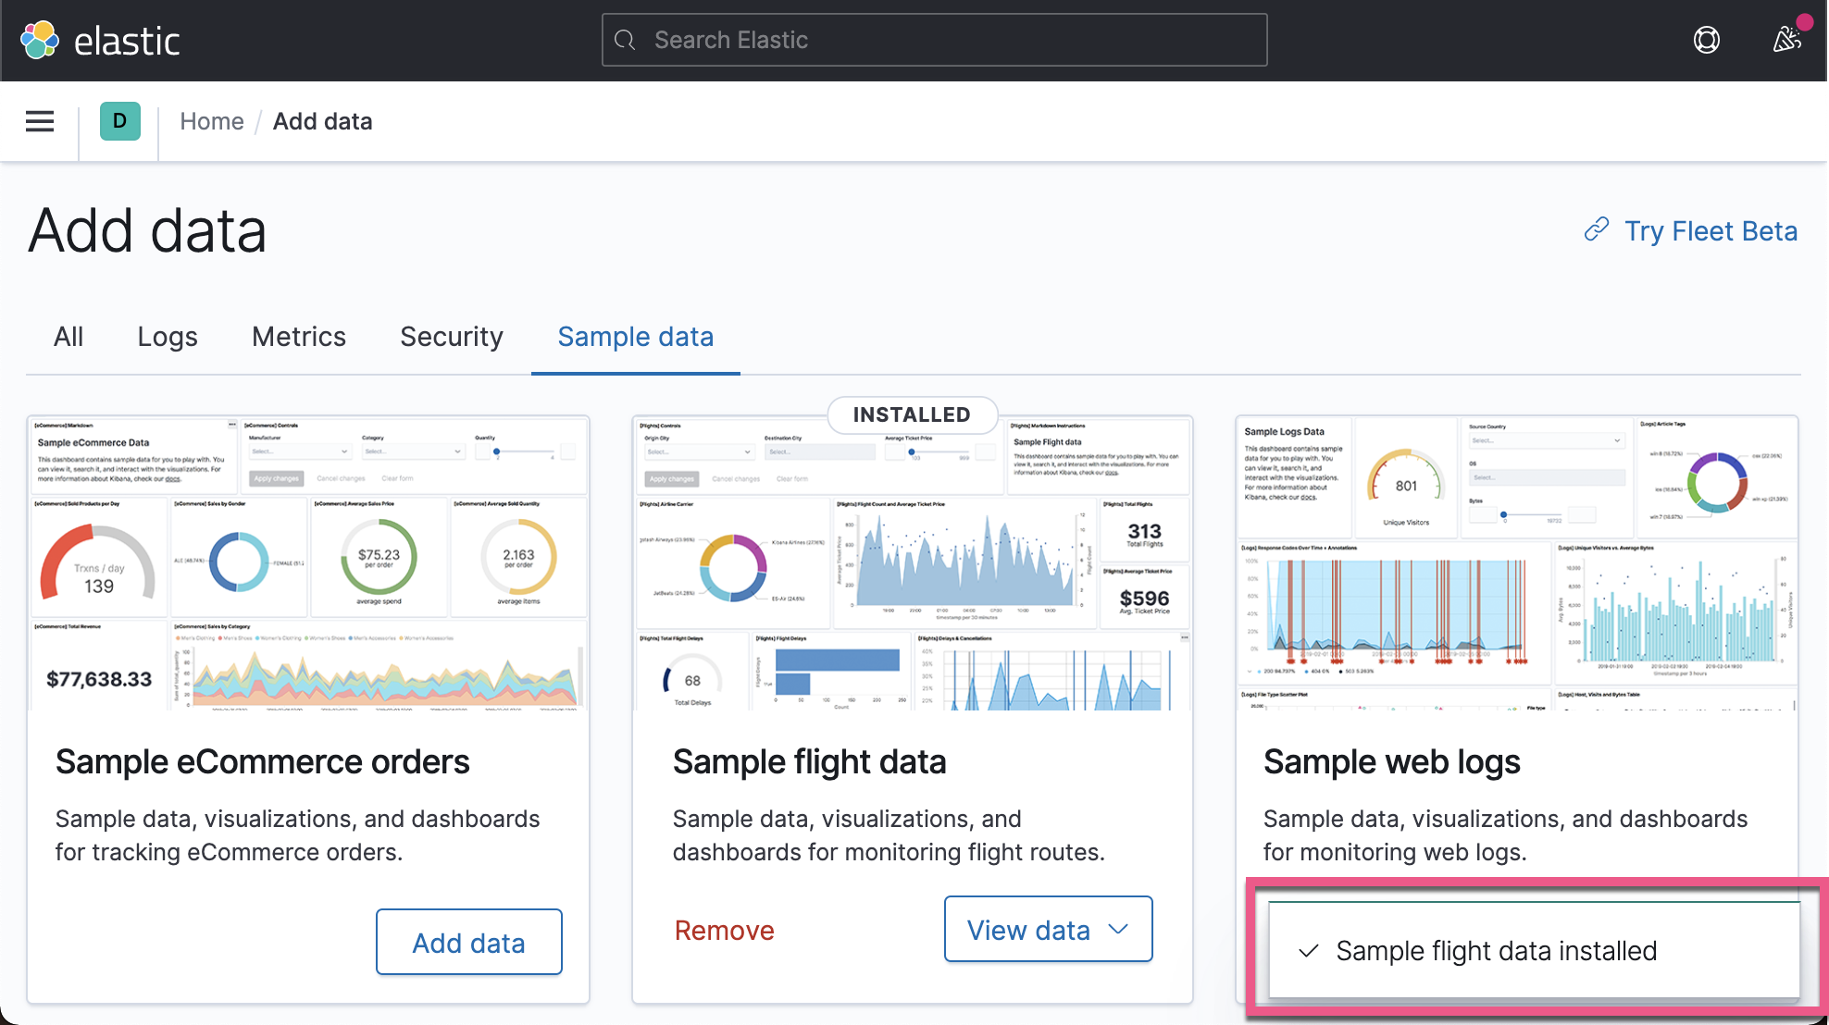Remove the Sample flight data
The height and width of the screenshot is (1025, 1829).
(x=724, y=930)
